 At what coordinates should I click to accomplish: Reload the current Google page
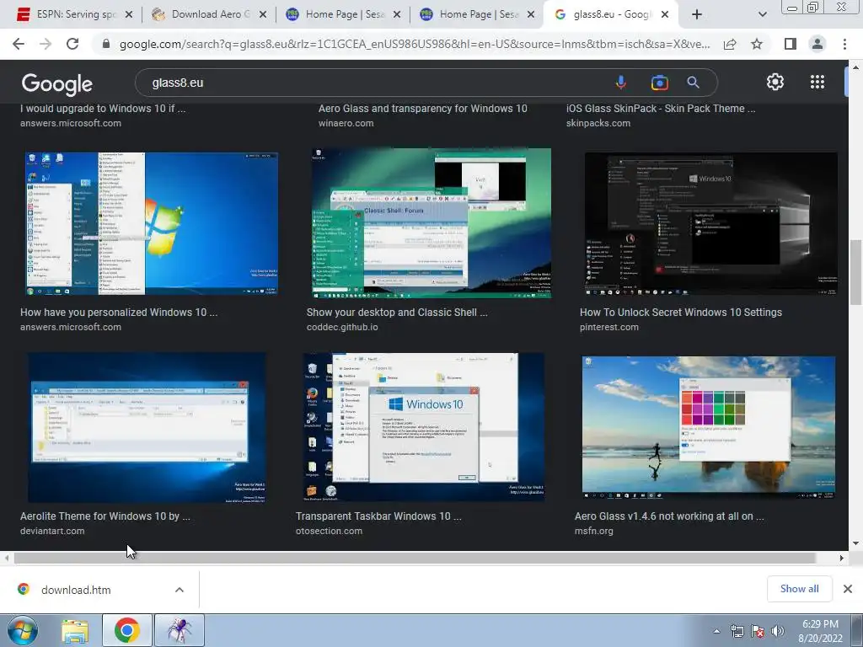click(72, 44)
